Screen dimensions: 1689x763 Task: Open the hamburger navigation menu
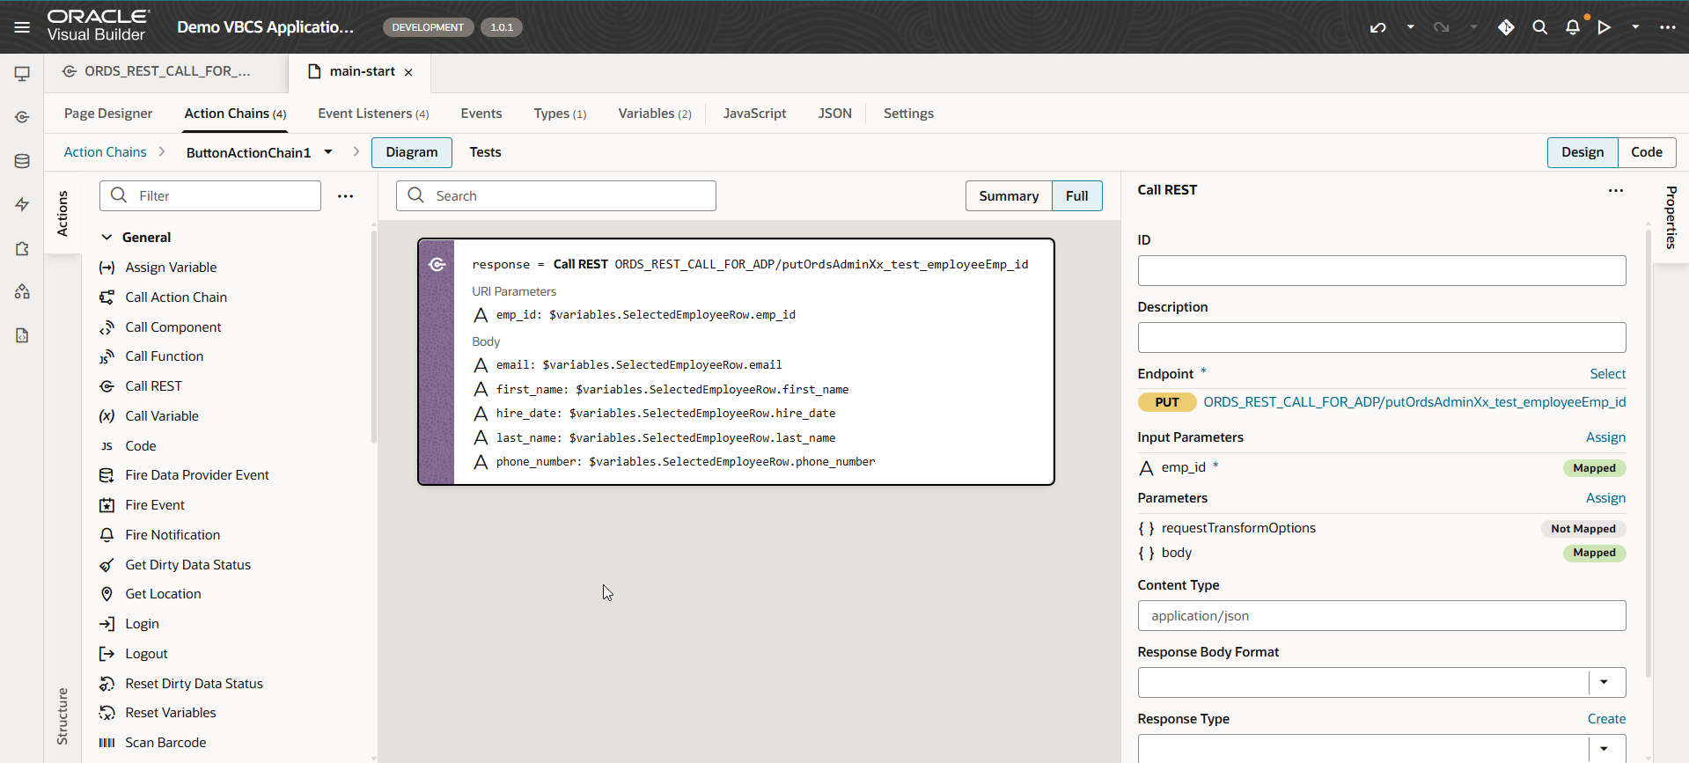(22, 27)
